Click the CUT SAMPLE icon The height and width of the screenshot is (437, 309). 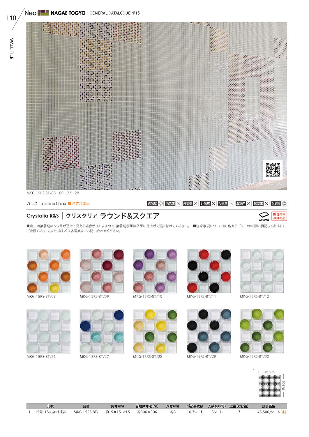pyautogui.click(x=264, y=216)
